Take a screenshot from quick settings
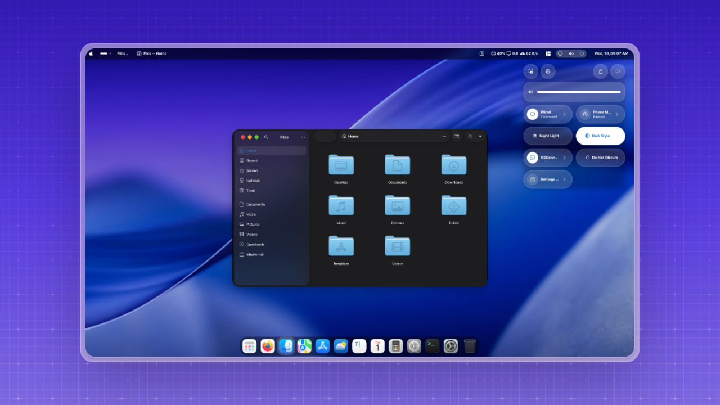This screenshot has height=405, width=720. click(x=531, y=71)
